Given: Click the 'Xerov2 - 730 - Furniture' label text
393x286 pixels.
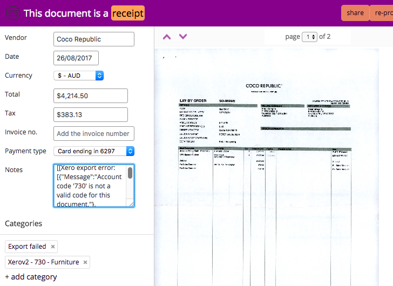Looking at the screenshot, I should click(43, 262).
